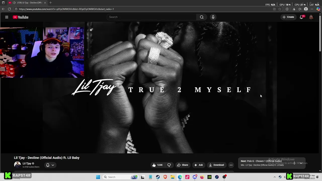Click the Windows taskbar search box
Image resolution: width=322 pixels, height=181 pixels.
[120, 177]
